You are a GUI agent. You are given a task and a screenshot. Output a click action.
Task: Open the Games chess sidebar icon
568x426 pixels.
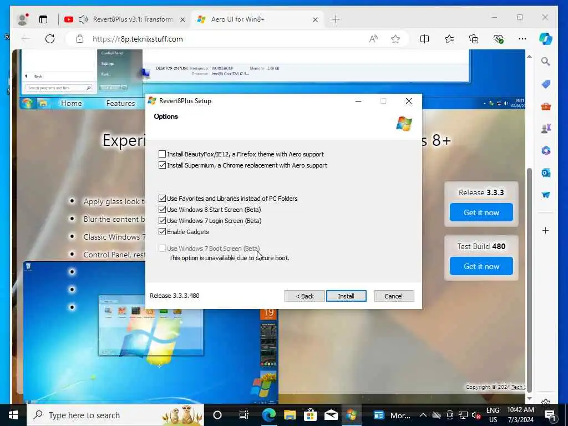tap(546, 128)
